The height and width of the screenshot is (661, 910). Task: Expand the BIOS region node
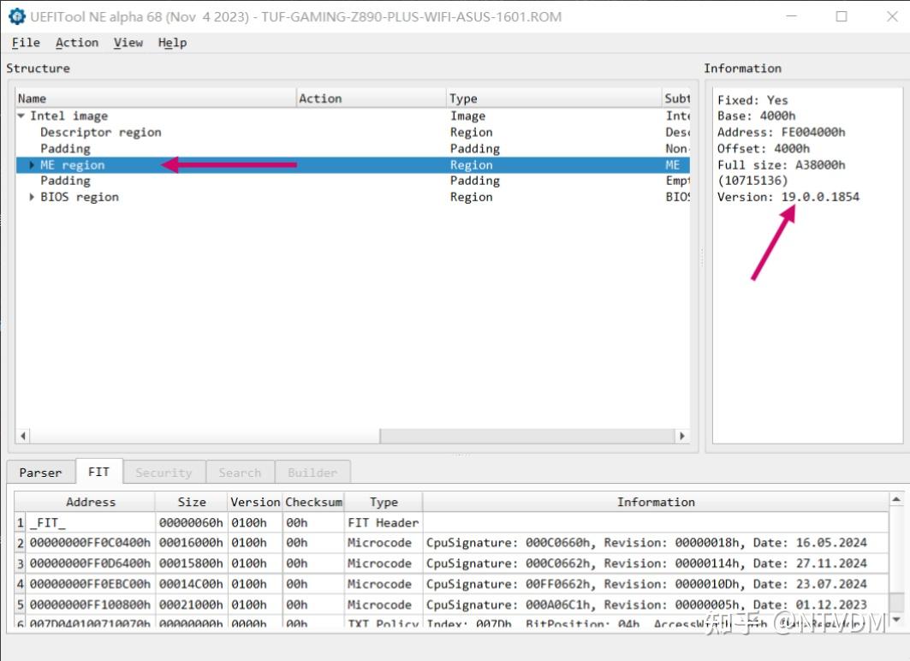click(32, 197)
